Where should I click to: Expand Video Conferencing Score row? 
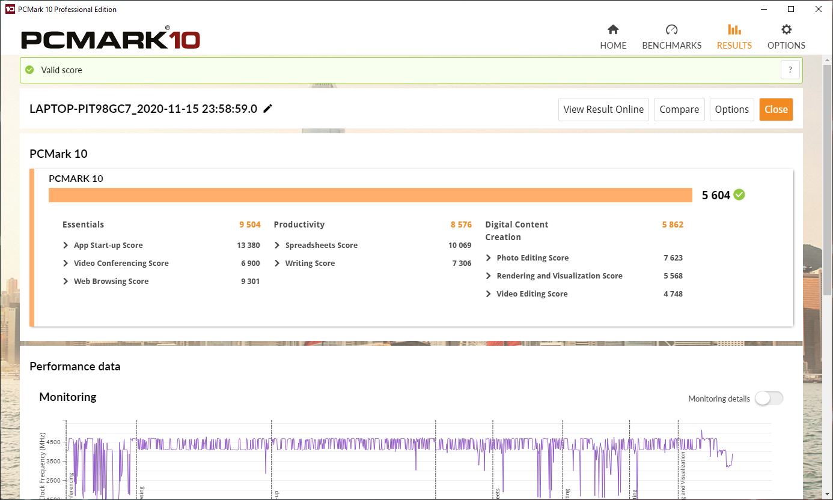pos(66,264)
